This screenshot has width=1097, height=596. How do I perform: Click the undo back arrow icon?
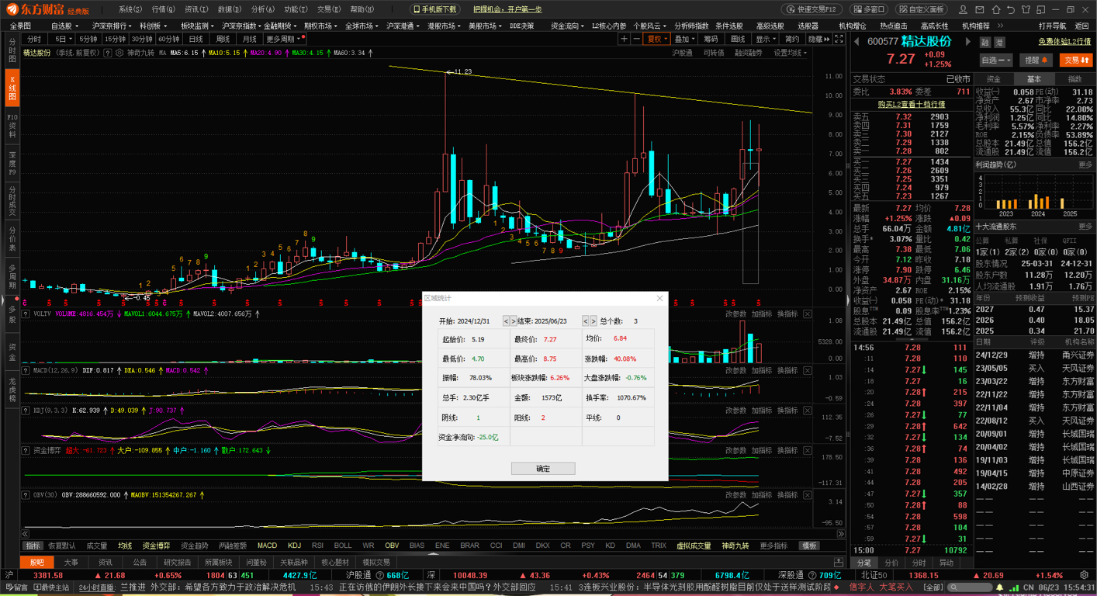point(1011,9)
